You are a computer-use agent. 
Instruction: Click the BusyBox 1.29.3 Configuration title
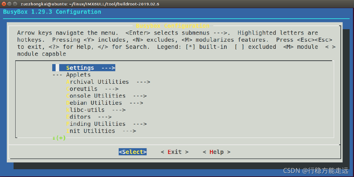point(52,12)
